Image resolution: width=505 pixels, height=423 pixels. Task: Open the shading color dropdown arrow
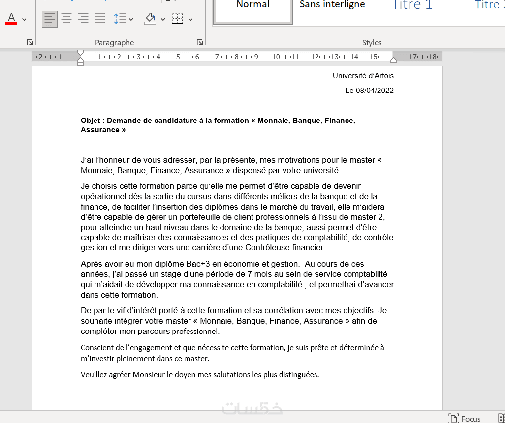pyautogui.click(x=163, y=19)
